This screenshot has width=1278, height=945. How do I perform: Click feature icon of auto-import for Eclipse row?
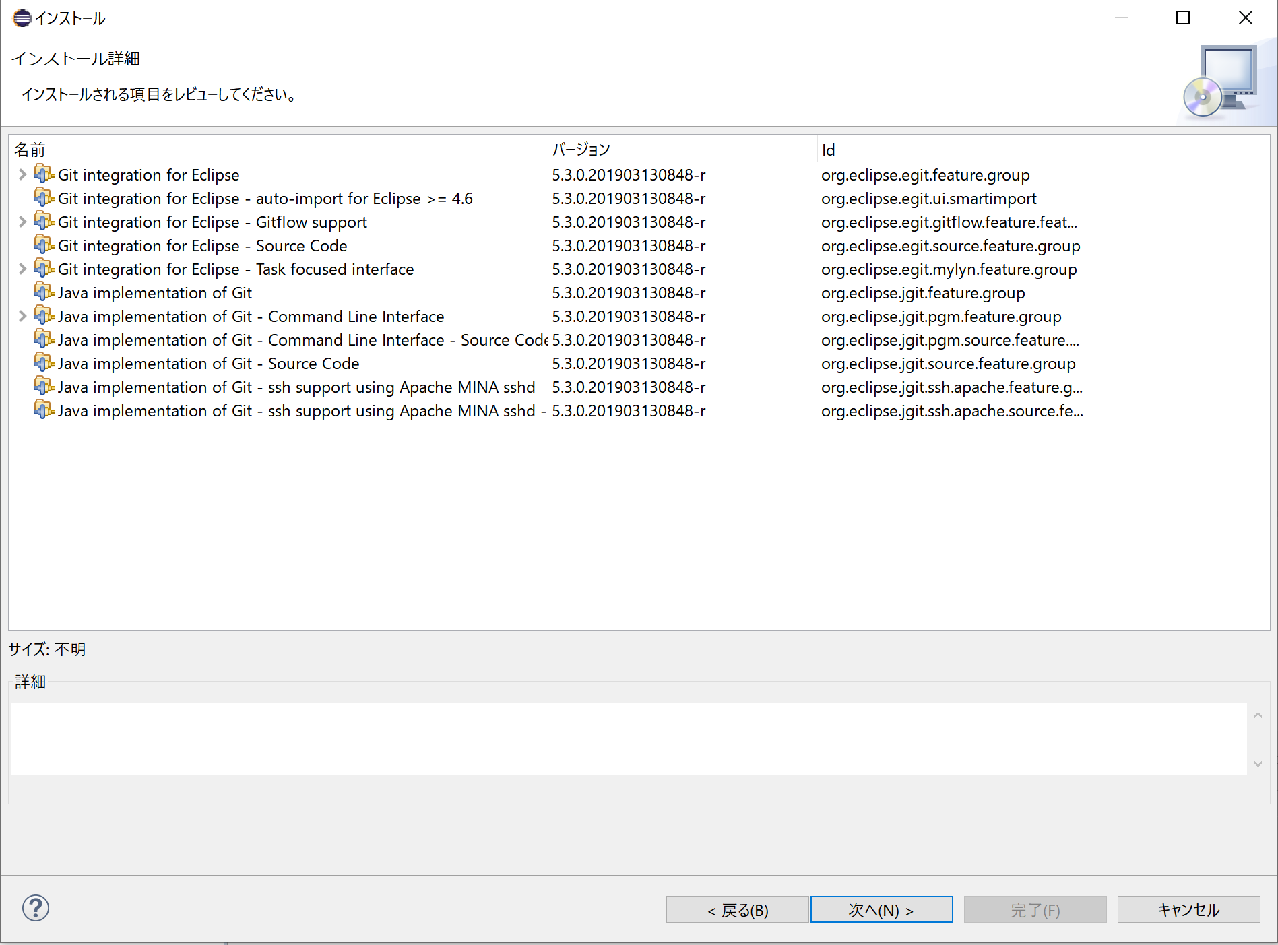tap(44, 198)
